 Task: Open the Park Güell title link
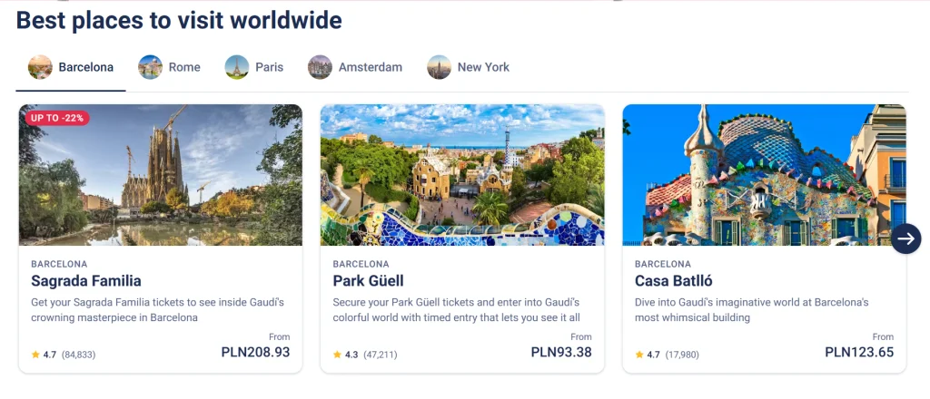tap(368, 281)
